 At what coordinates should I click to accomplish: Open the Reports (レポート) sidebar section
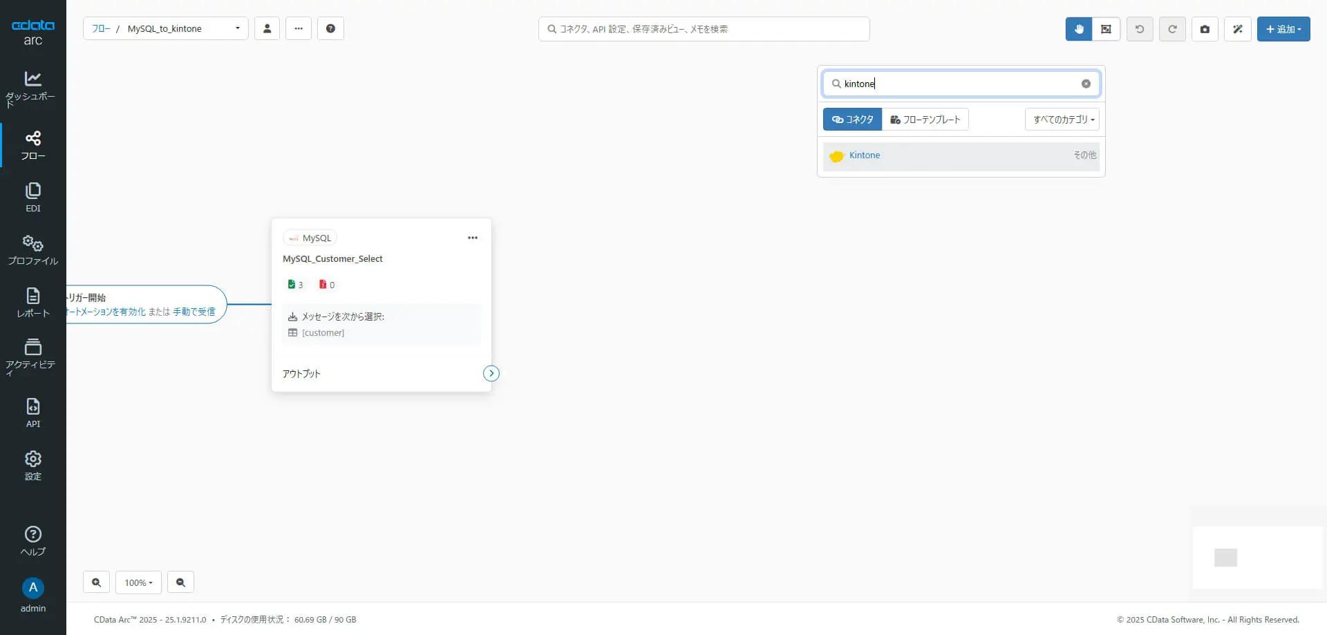pyautogui.click(x=32, y=303)
